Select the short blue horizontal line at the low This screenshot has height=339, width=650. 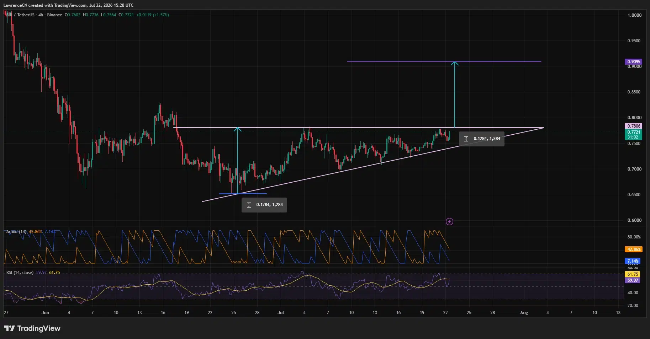(243, 194)
